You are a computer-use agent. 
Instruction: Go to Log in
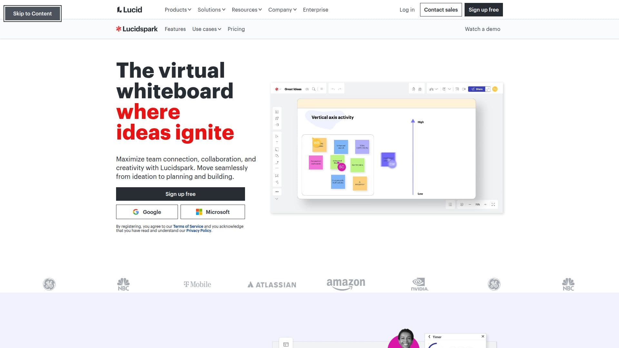click(407, 10)
